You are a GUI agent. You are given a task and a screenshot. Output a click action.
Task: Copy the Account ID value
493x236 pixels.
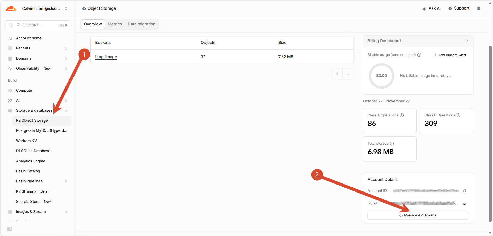[x=465, y=191]
